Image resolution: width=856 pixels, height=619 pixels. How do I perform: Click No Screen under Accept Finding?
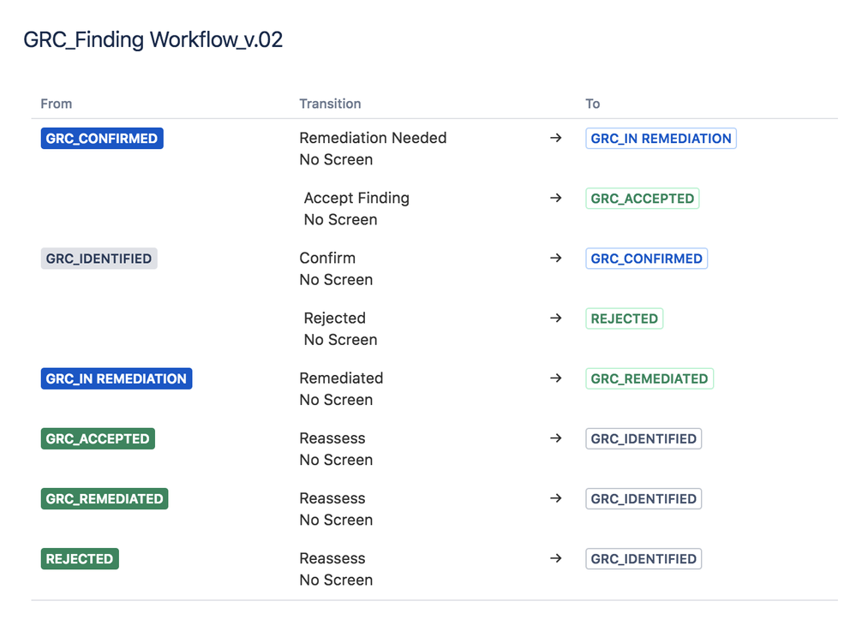(x=341, y=220)
